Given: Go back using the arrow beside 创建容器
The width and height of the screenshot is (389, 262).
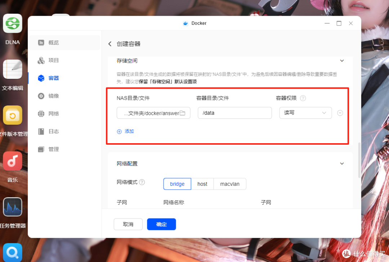Looking at the screenshot, I should coord(110,44).
